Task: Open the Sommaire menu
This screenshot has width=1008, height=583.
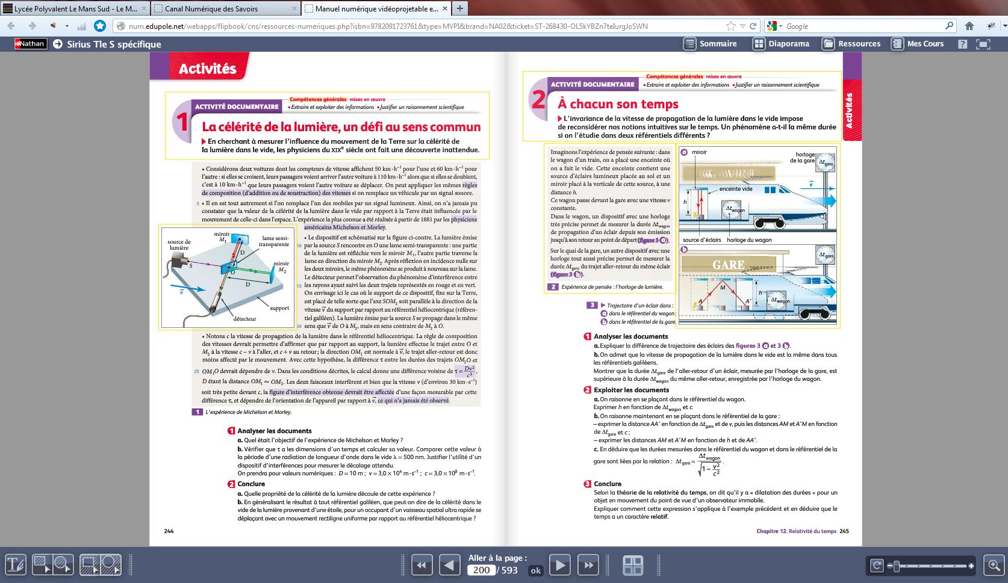Action: [x=711, y=44]
